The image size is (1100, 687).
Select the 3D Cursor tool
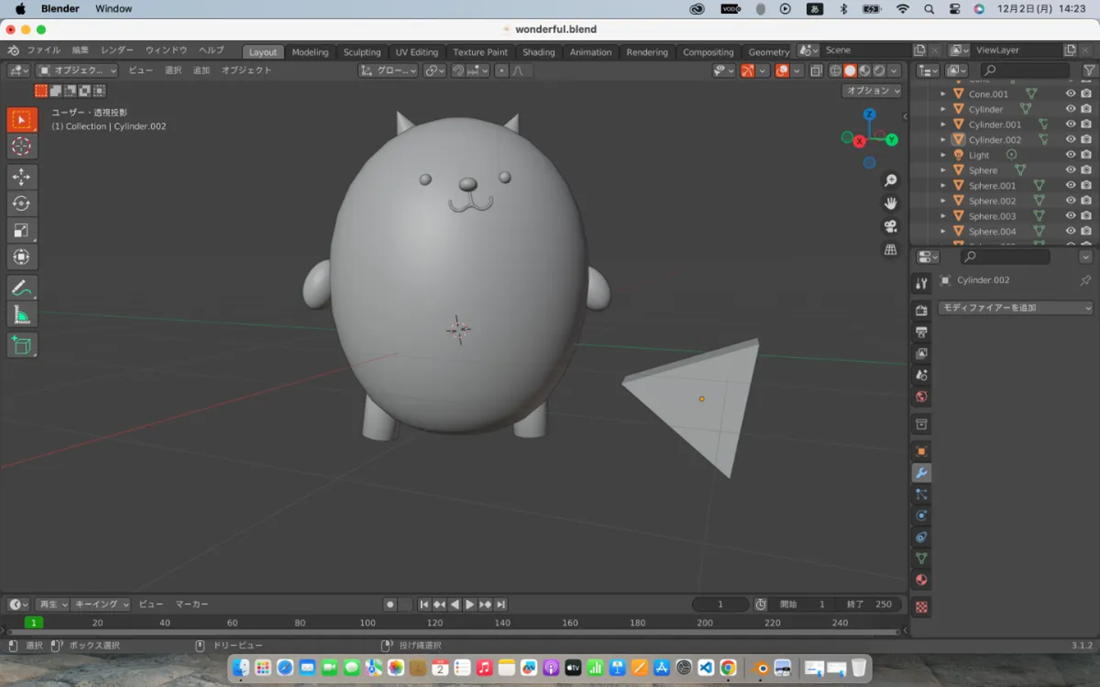tap(21, 146)
